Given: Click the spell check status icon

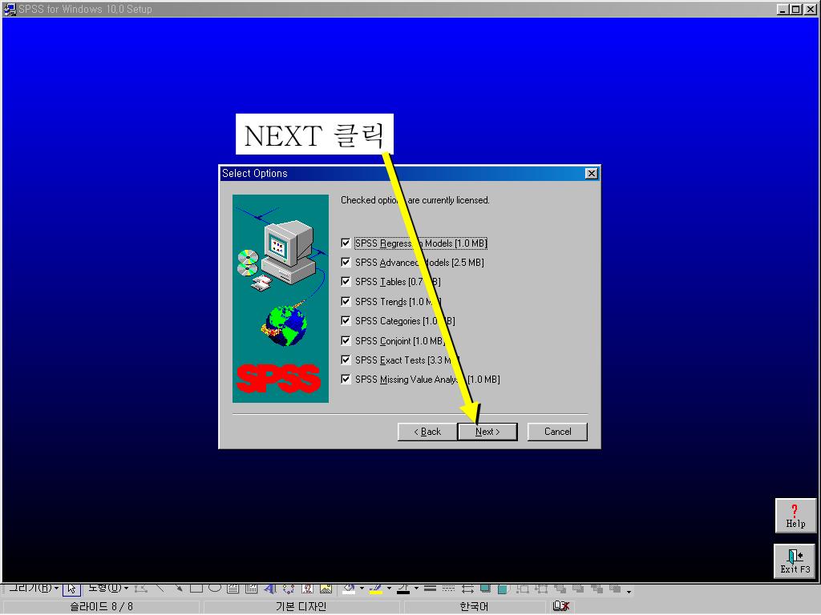Looking at the screenshot, I should 560,606.
